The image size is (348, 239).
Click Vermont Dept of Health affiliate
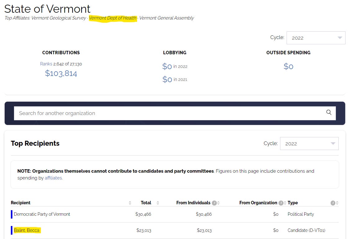(x=113, y=18)
